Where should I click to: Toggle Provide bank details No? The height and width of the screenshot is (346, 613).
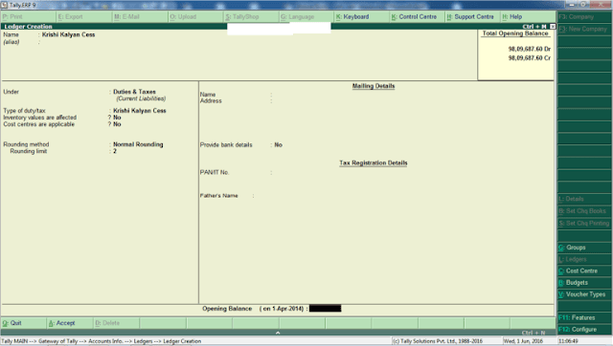tap(278, 144)
